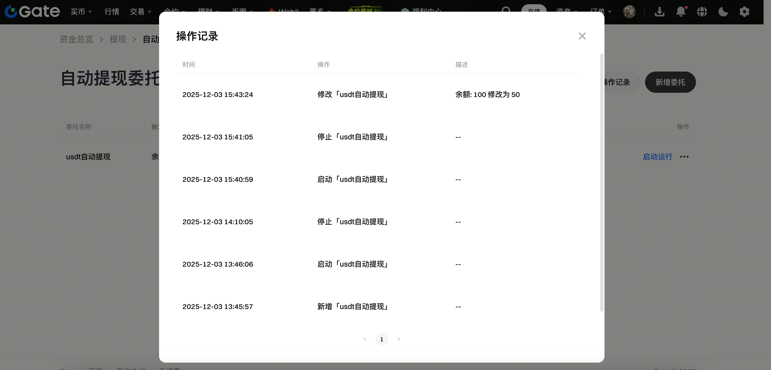Go to previous page arrow
Image resolution: width=771 pixels, height=370 pixels.
365,339
